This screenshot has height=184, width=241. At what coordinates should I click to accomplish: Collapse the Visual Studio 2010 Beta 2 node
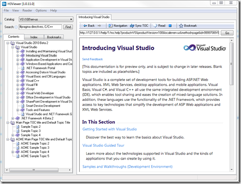coord(8,43)
